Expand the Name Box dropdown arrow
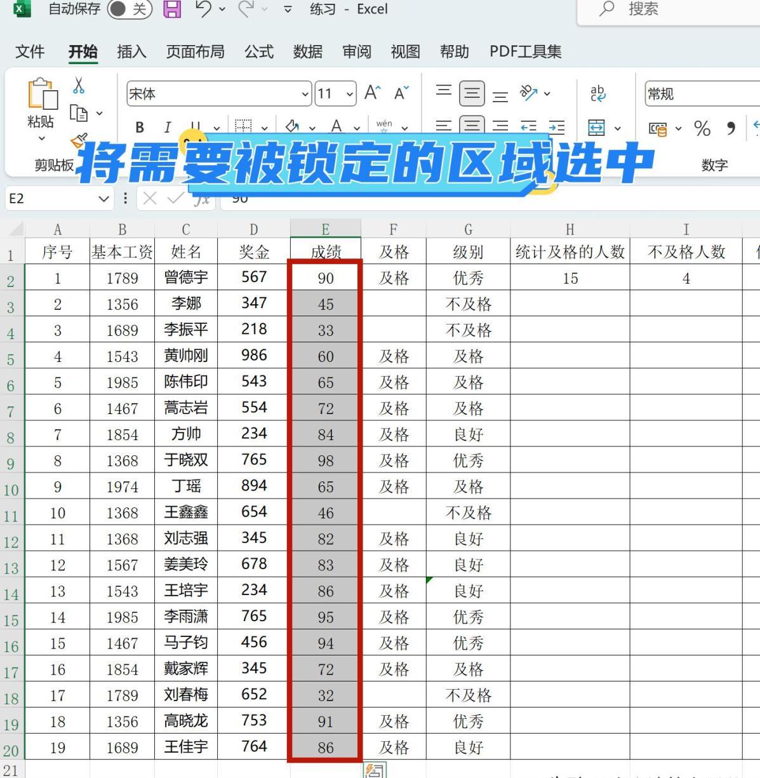 (x=104, y=199)
